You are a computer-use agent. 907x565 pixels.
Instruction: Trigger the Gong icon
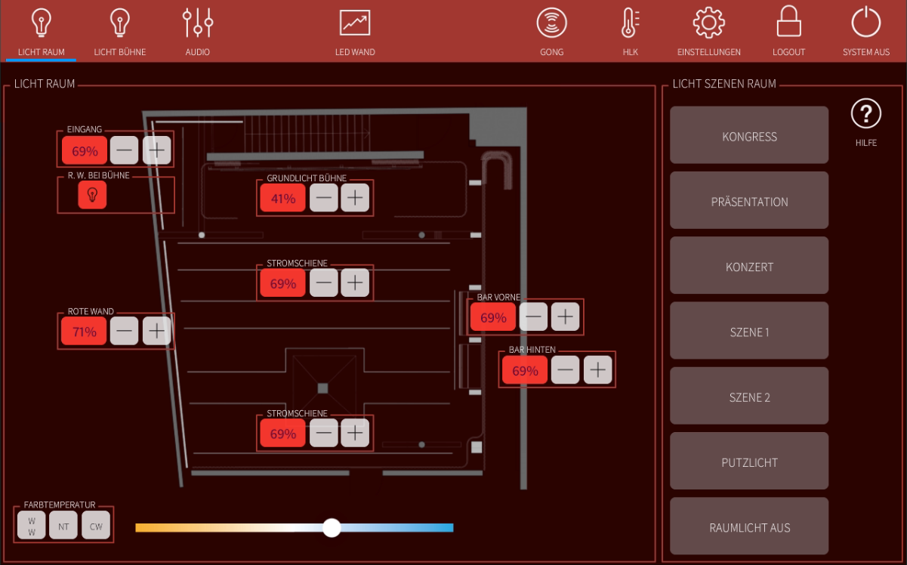pyautogui.click(x=551, y=24)
